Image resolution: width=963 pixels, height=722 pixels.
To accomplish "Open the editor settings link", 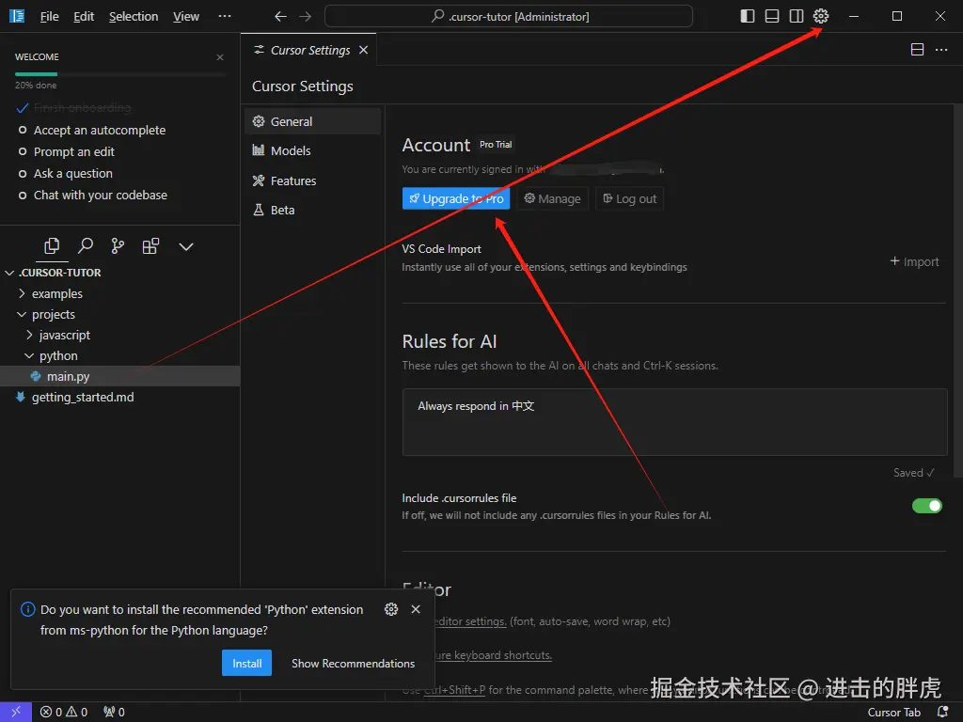I will pyautogui.click(x=470, y=621).
